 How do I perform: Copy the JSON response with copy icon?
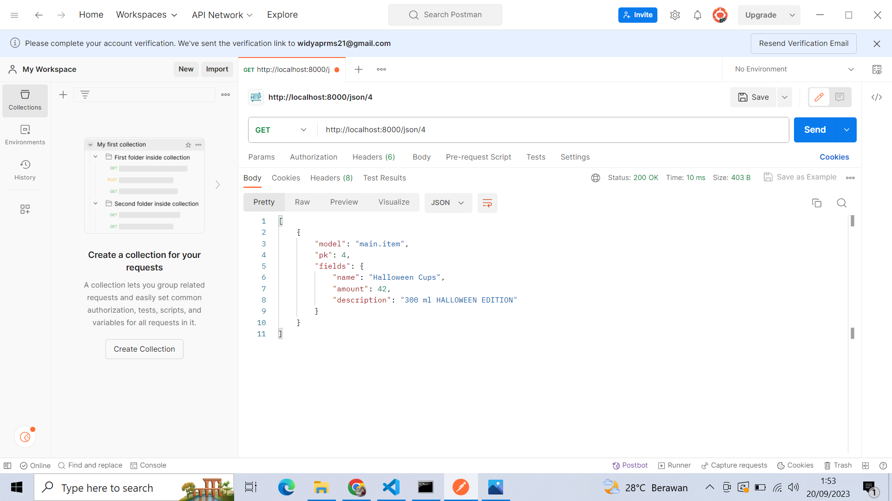(817, 203)
